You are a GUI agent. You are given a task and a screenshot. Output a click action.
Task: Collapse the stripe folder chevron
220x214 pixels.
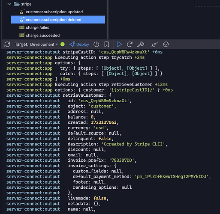click(x=9, y=4)
